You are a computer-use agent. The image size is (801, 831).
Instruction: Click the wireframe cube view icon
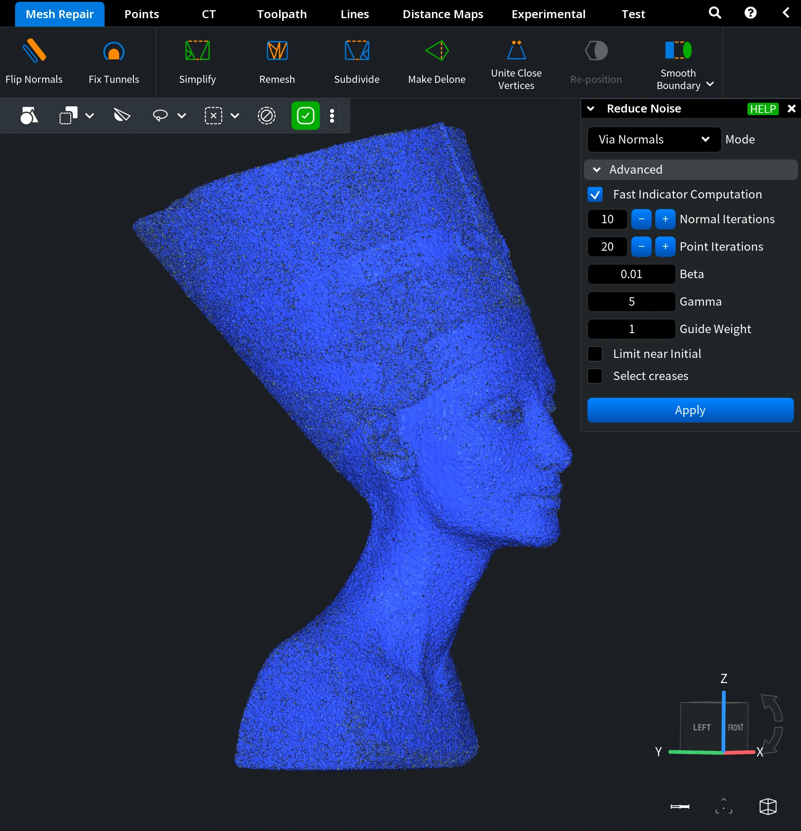coord(768,806)
